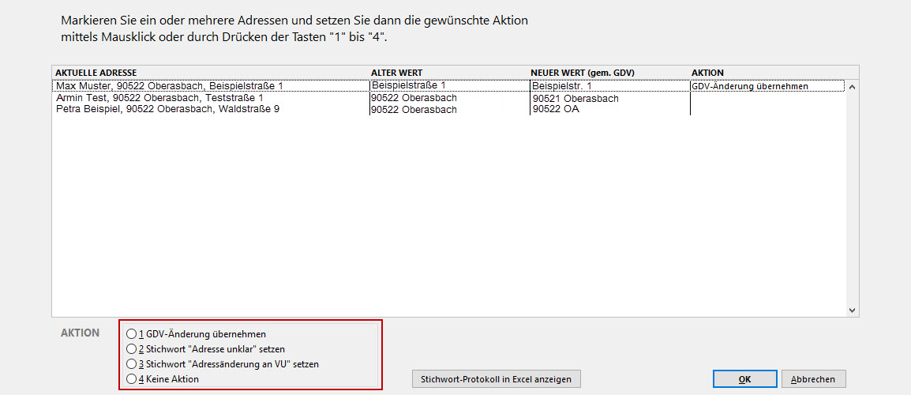Screen dimensions: 911x395
Task: Click the "AKTUELLE ADRESSE" column header
Action: [96, 73]
